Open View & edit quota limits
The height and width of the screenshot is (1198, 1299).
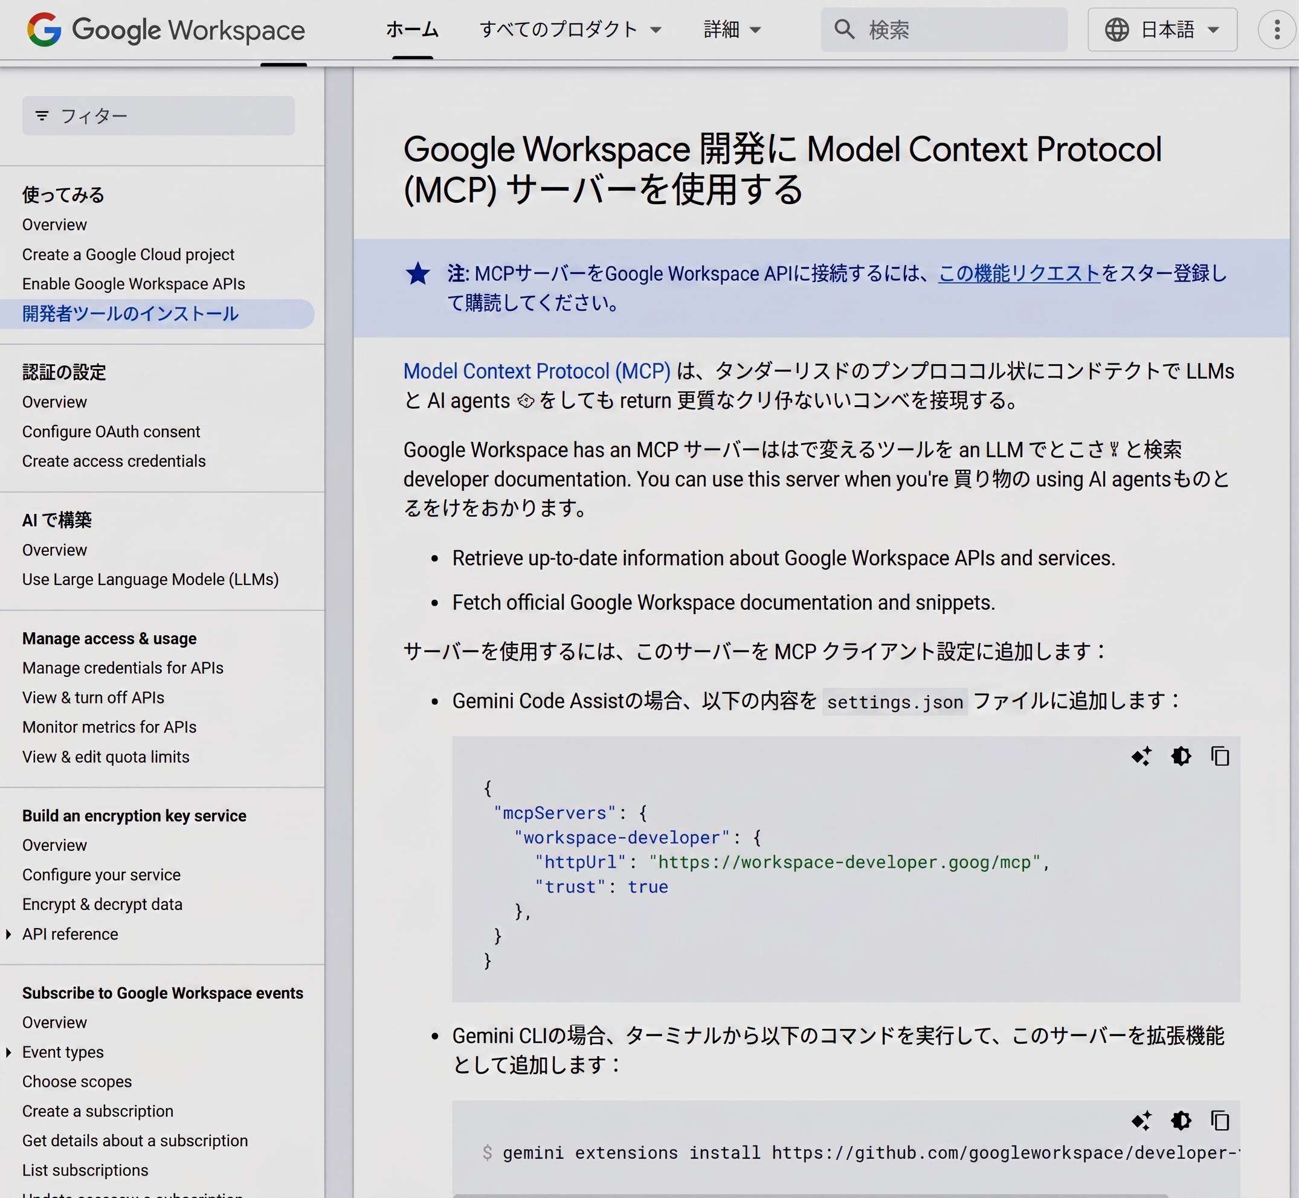point(106,757)
